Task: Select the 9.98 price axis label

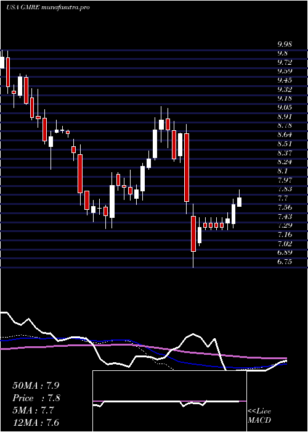Action: pos(285,44)
